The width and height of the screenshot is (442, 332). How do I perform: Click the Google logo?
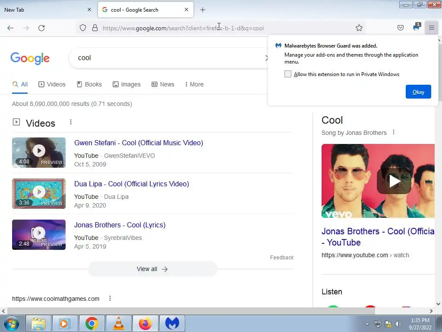30,58
